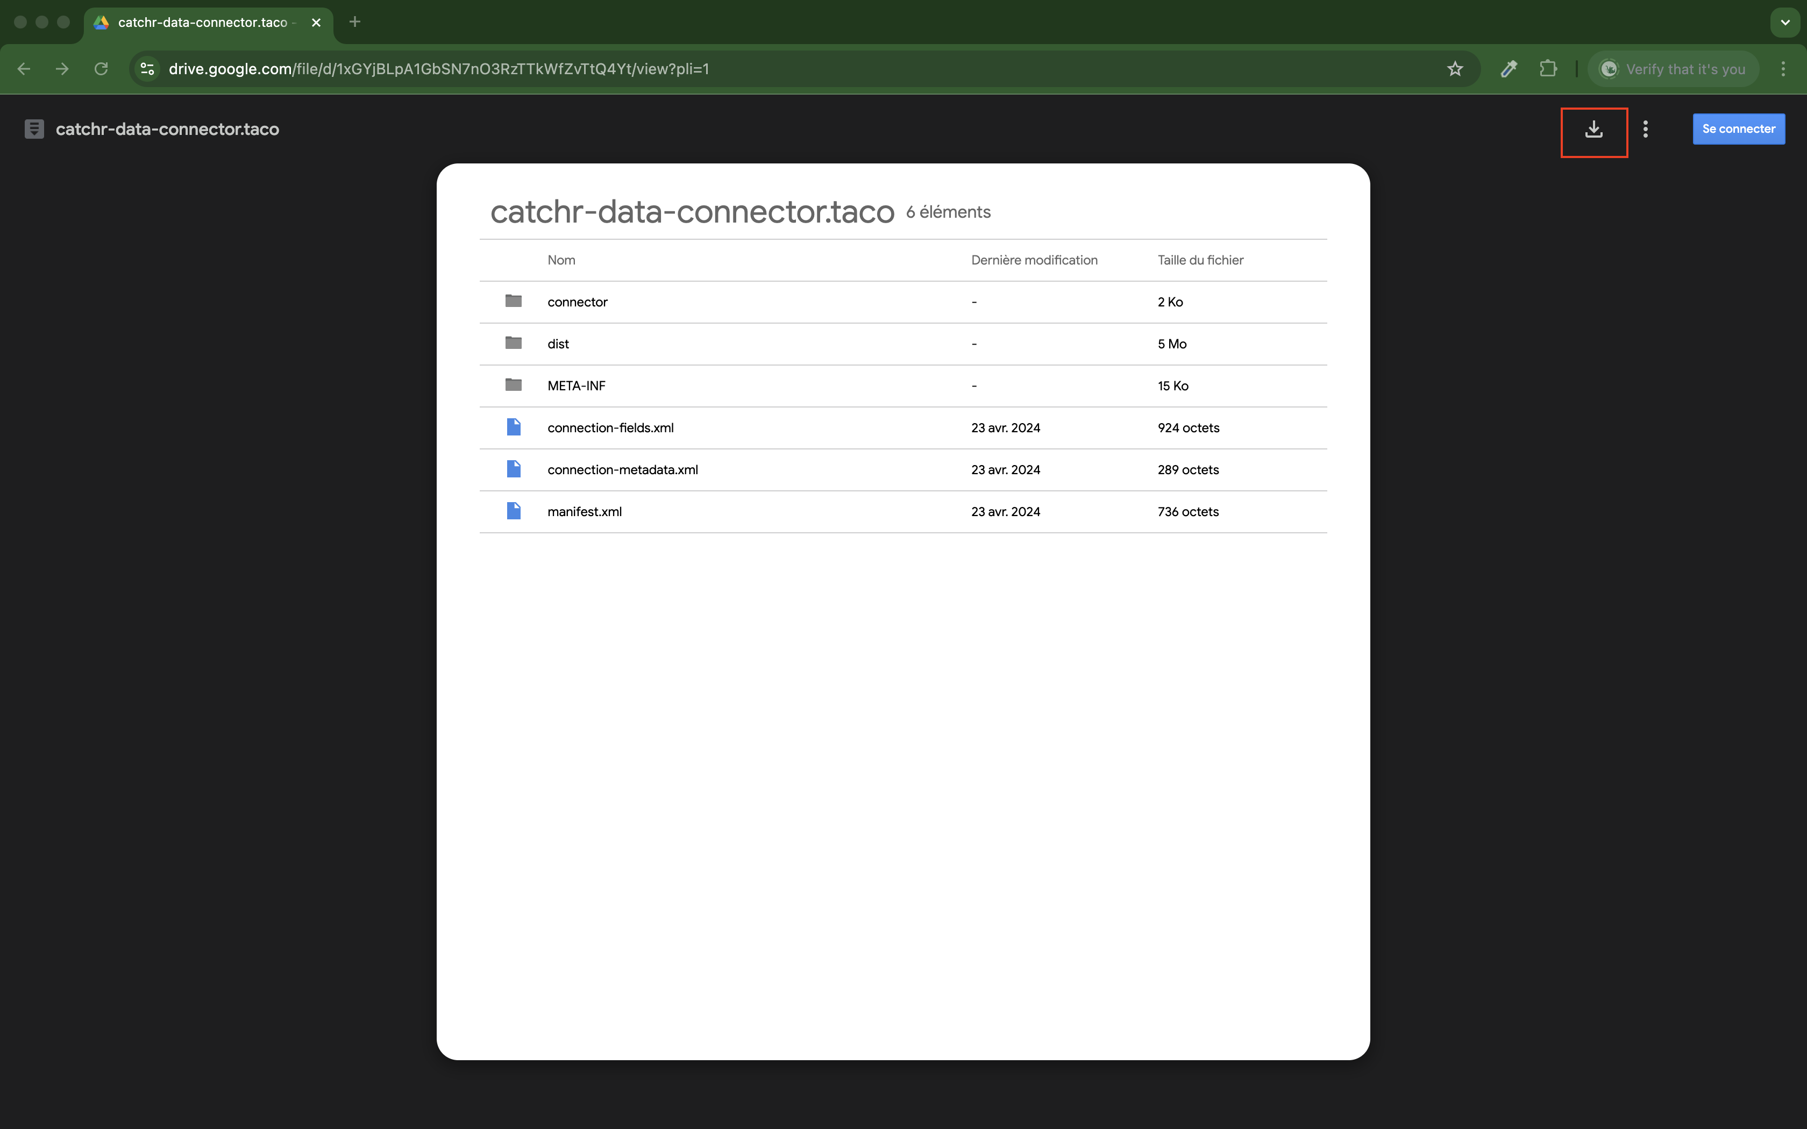
Task: Select connection-fields.xml file name
Action: (x=610, y=428)
